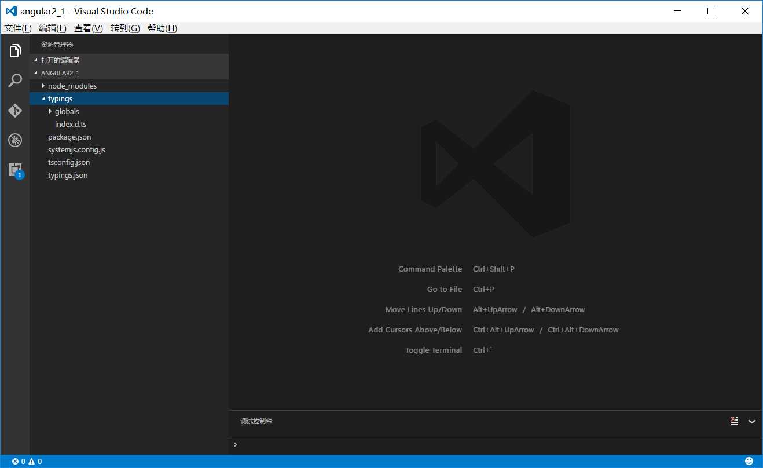Collapse the 打开的编辑器 section
The image size is (763, 468).
click(x=129, y=60)
